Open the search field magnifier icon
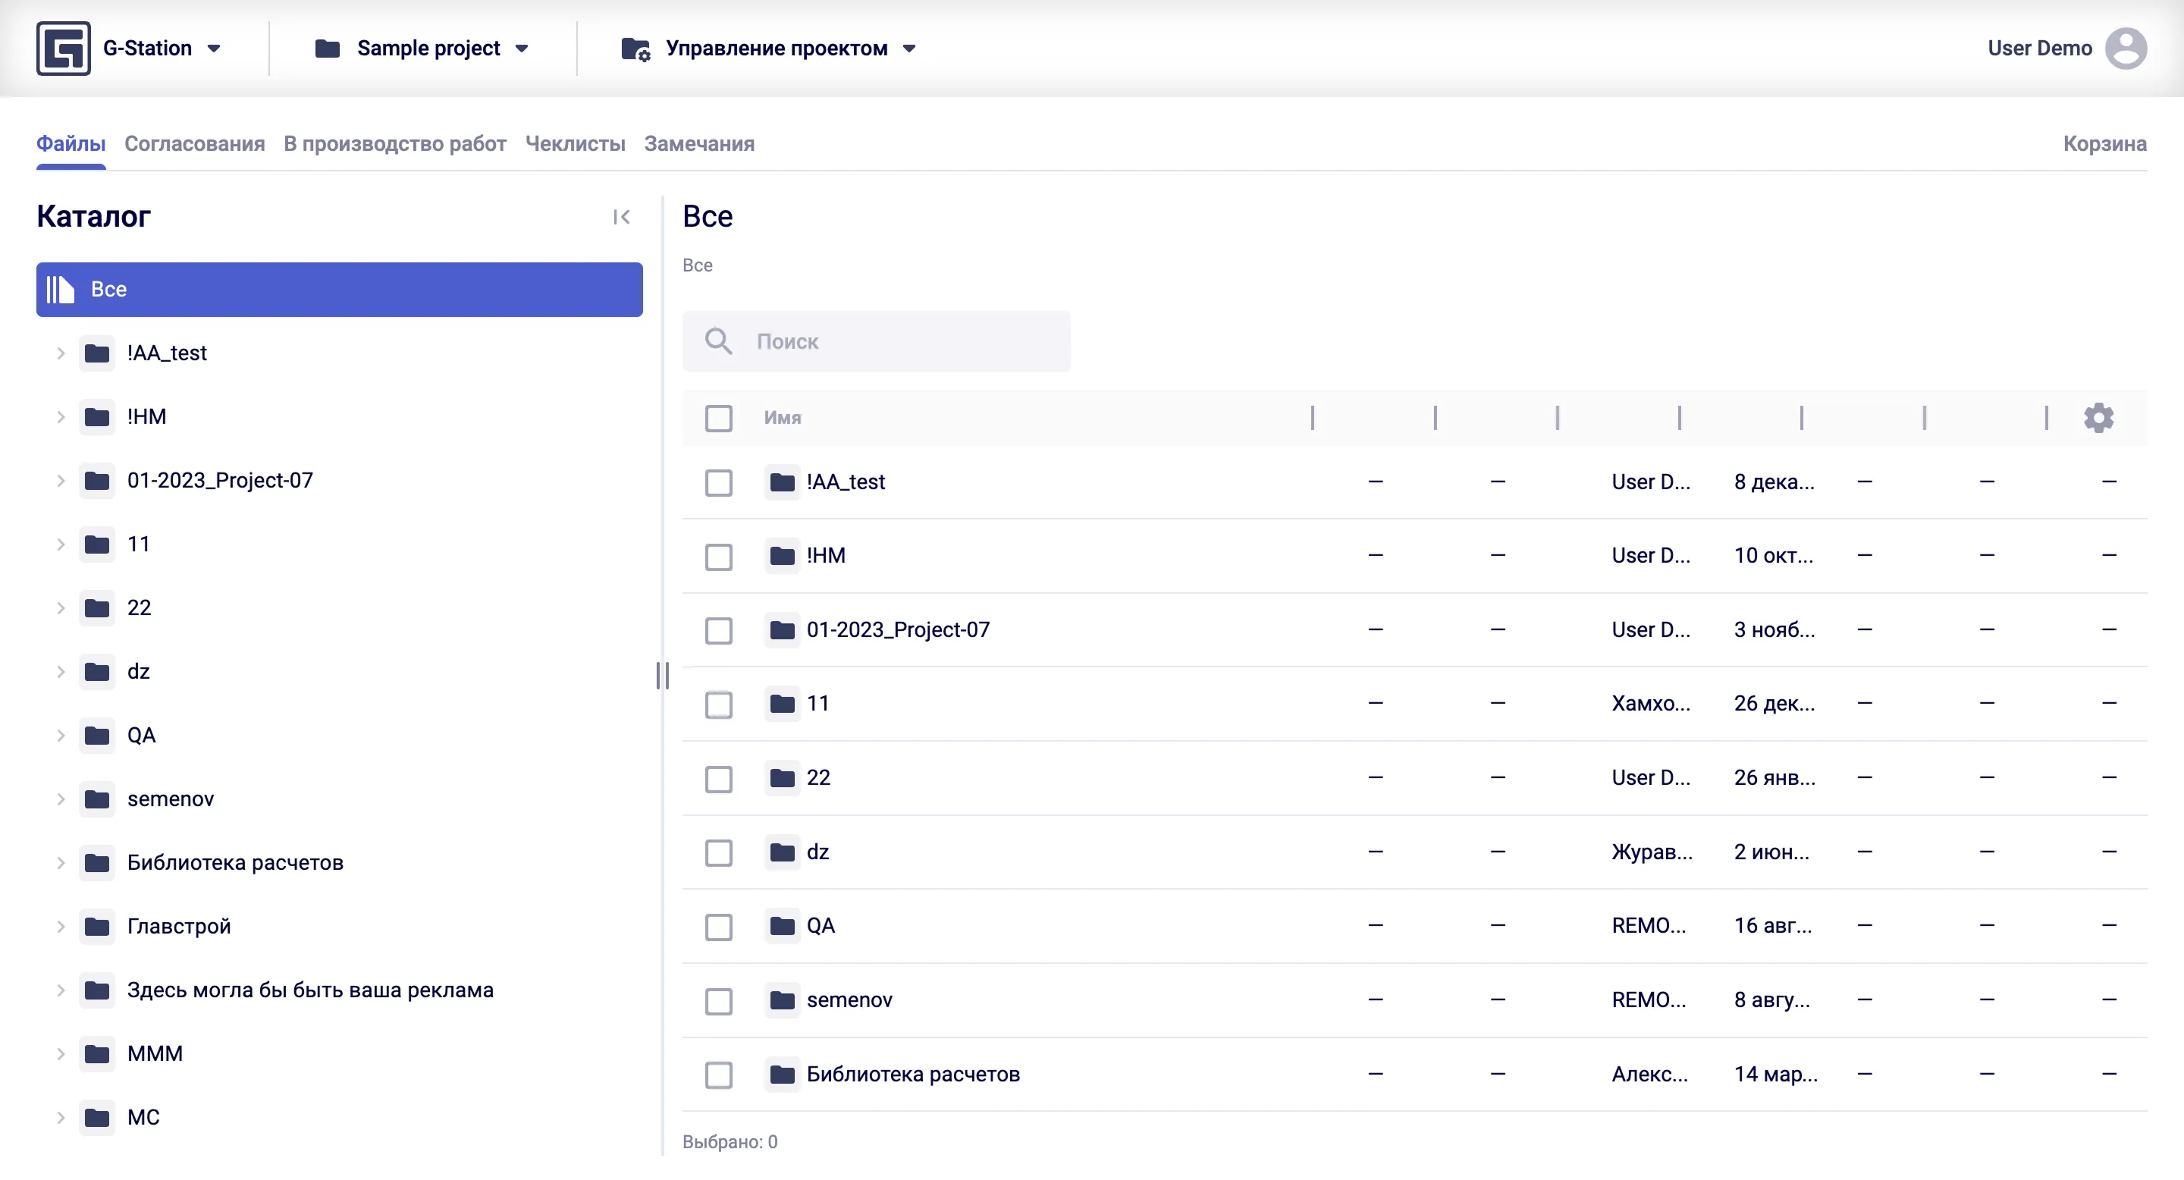 719,341
